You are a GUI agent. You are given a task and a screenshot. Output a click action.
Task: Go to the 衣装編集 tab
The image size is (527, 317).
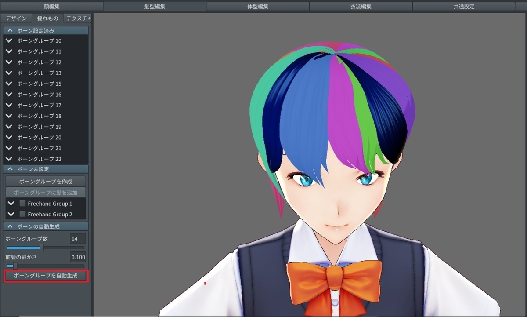click(x=361, y=6)
